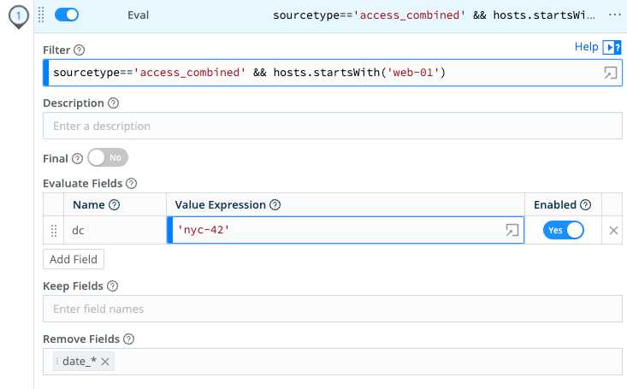Expand the Value Expression editor for dc
The height and width of the screenshot is (389, 627).
pos(512,230)
